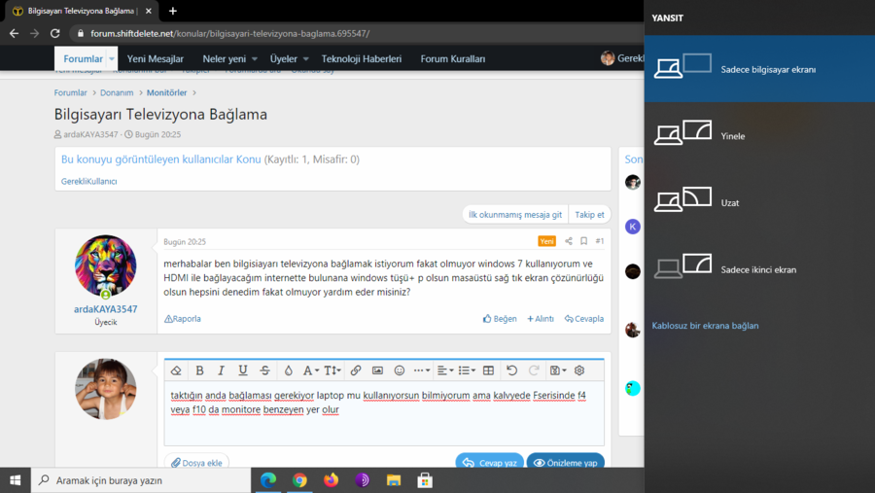Click the insert table icon

(x=488, y=370)
